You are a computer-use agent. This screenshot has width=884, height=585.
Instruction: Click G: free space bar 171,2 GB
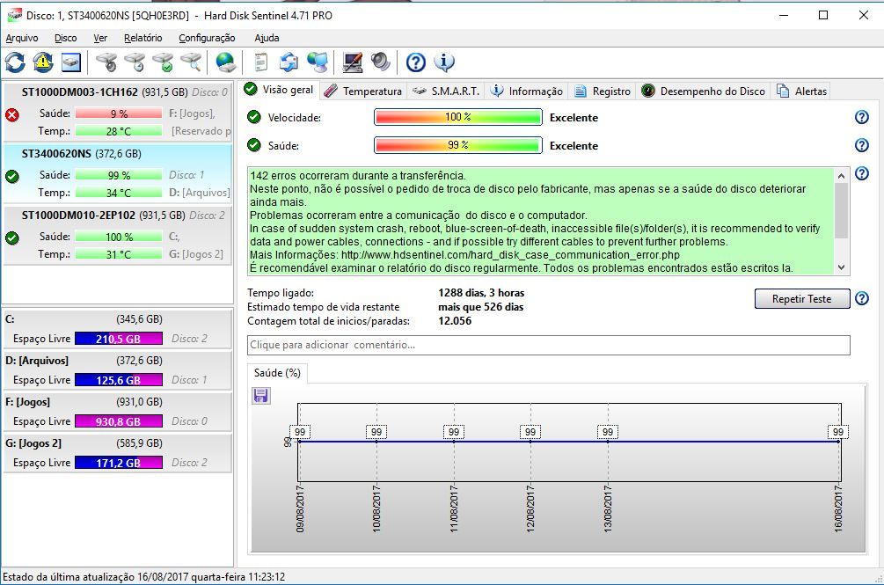pos(119,463)
